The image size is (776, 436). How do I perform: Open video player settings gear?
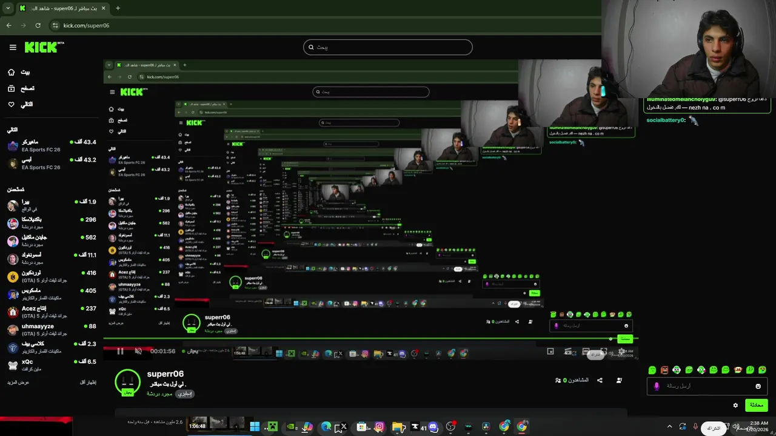coord(621,351)
